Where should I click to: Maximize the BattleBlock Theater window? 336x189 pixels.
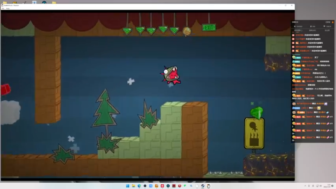(286, 5)
